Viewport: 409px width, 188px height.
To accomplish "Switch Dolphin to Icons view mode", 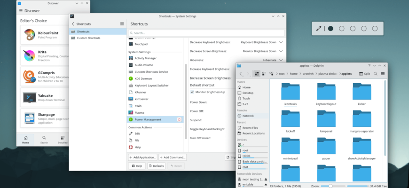I will [x=257, y=74].
